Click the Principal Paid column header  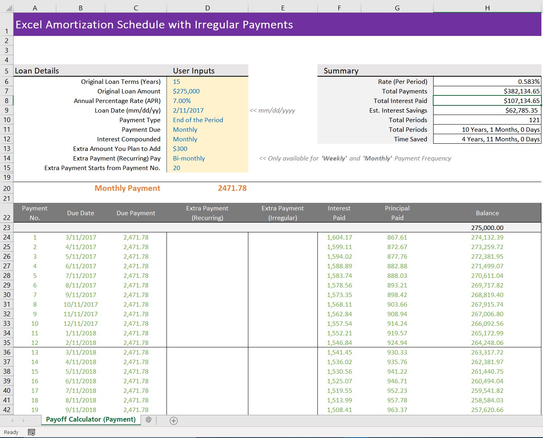[397, 213]
